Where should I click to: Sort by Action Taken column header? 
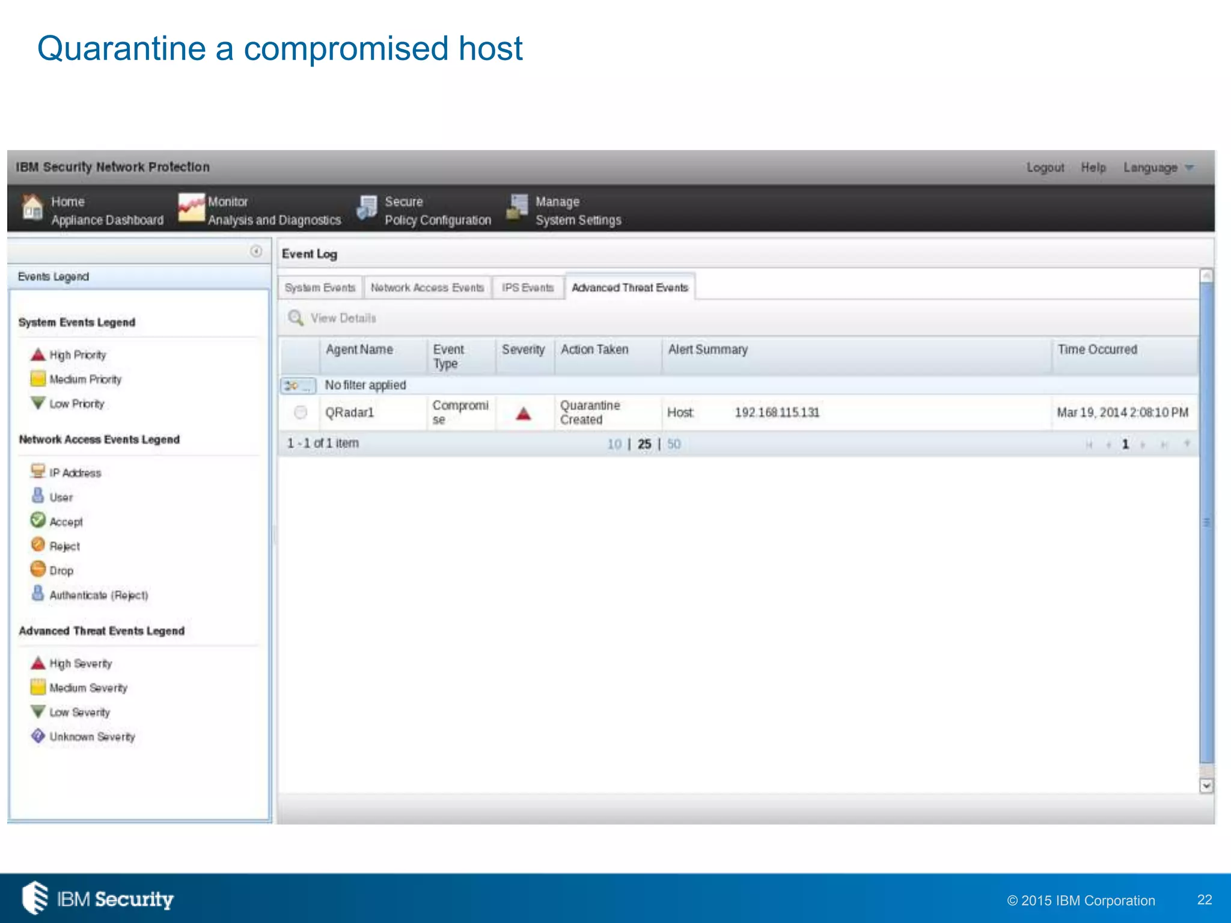(608, 356)
